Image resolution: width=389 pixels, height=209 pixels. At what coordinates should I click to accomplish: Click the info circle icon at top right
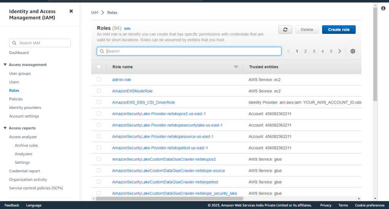(x=383, y=8)
